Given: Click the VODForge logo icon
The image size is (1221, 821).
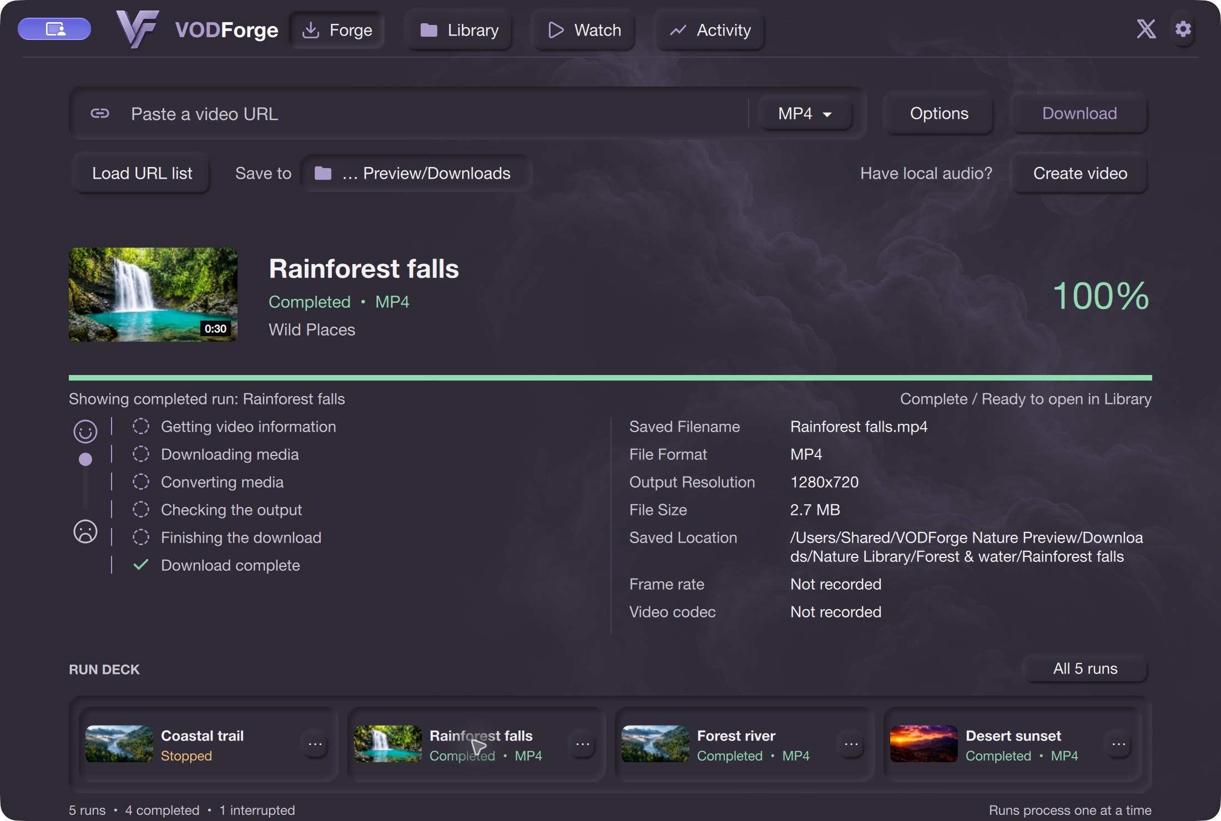Looking at the screenshot, I should click(x=137, y=29).
